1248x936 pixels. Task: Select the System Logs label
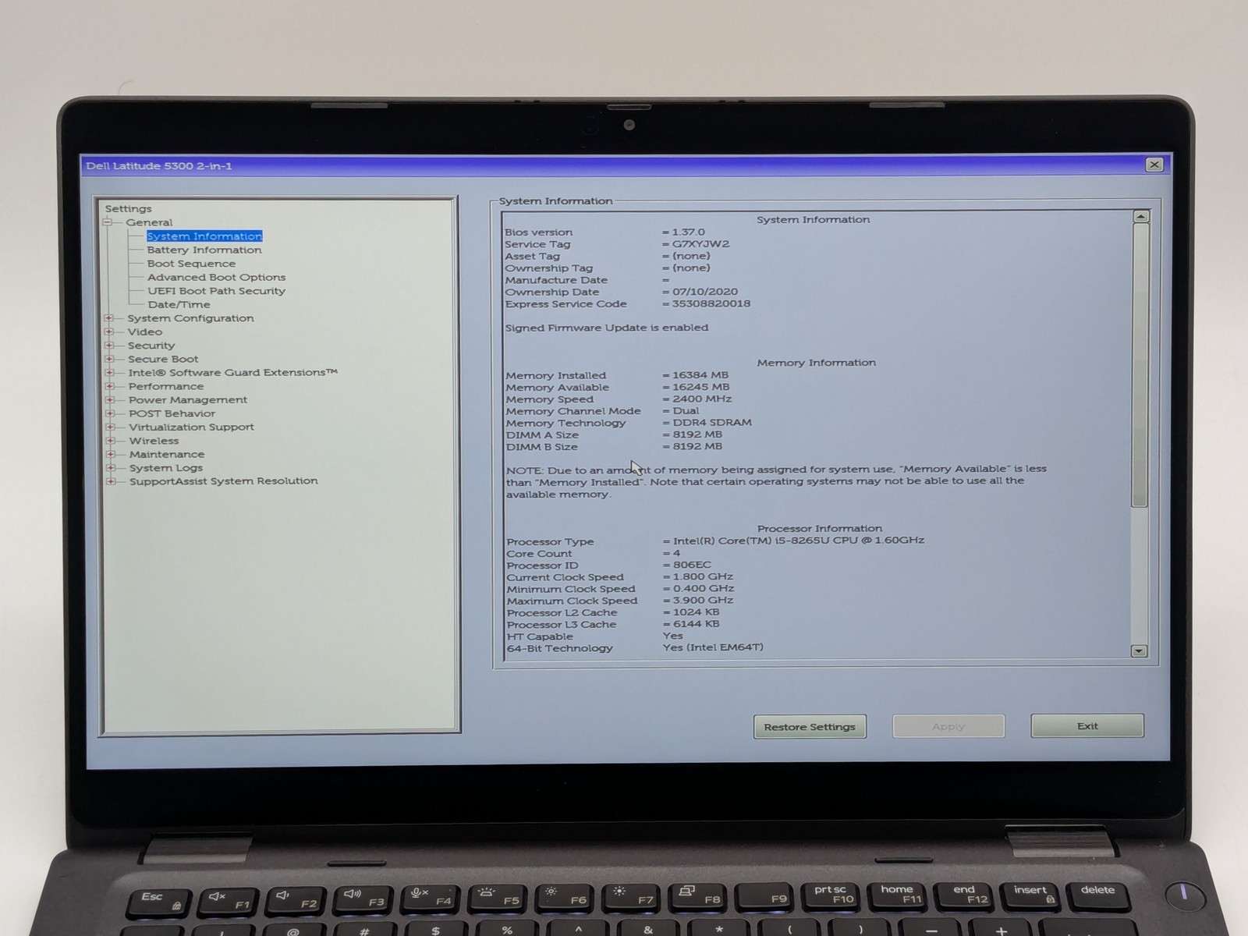[166, 468]
